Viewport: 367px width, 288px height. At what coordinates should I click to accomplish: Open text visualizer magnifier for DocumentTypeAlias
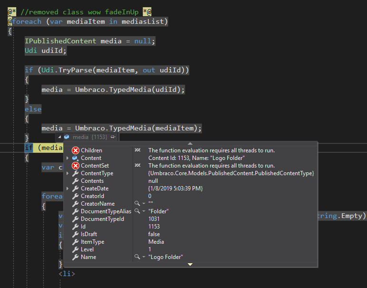(x=137, y=211)
